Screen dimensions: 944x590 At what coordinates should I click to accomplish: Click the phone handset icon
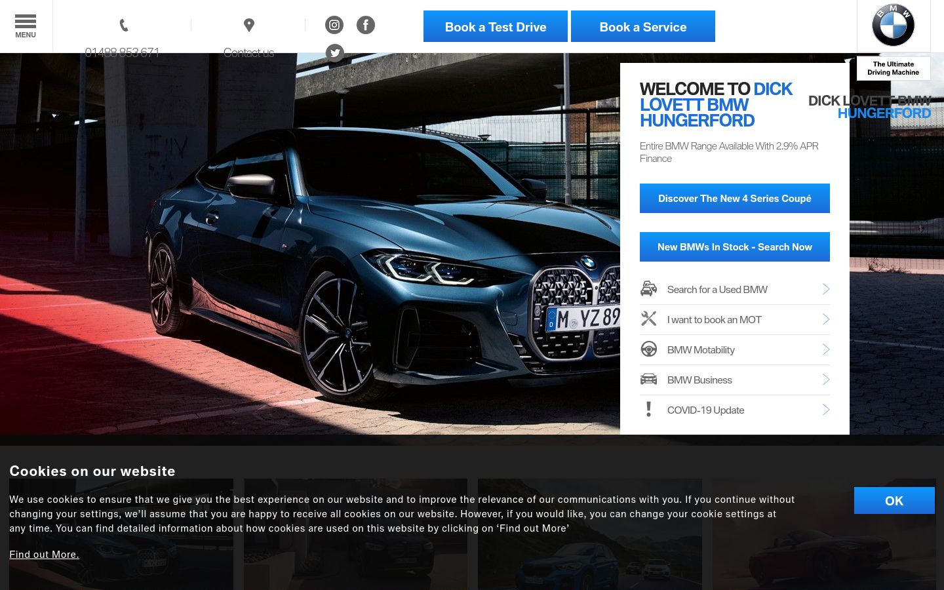[124, 26]
